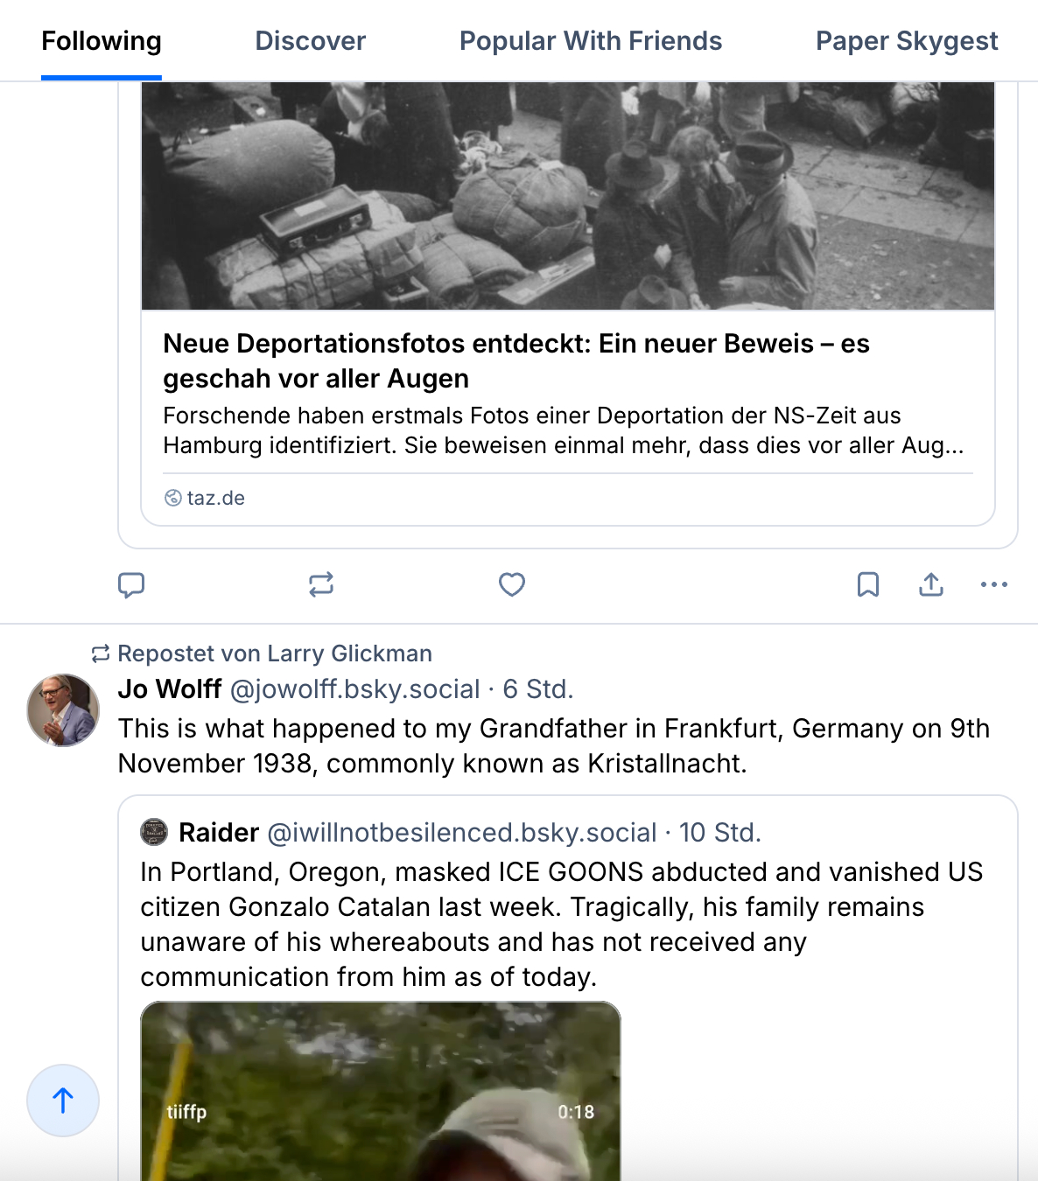This screenshot has height=1181, width=1038.
Task: Click Raider's small avatar icon
Action: (x=154, y=832)
